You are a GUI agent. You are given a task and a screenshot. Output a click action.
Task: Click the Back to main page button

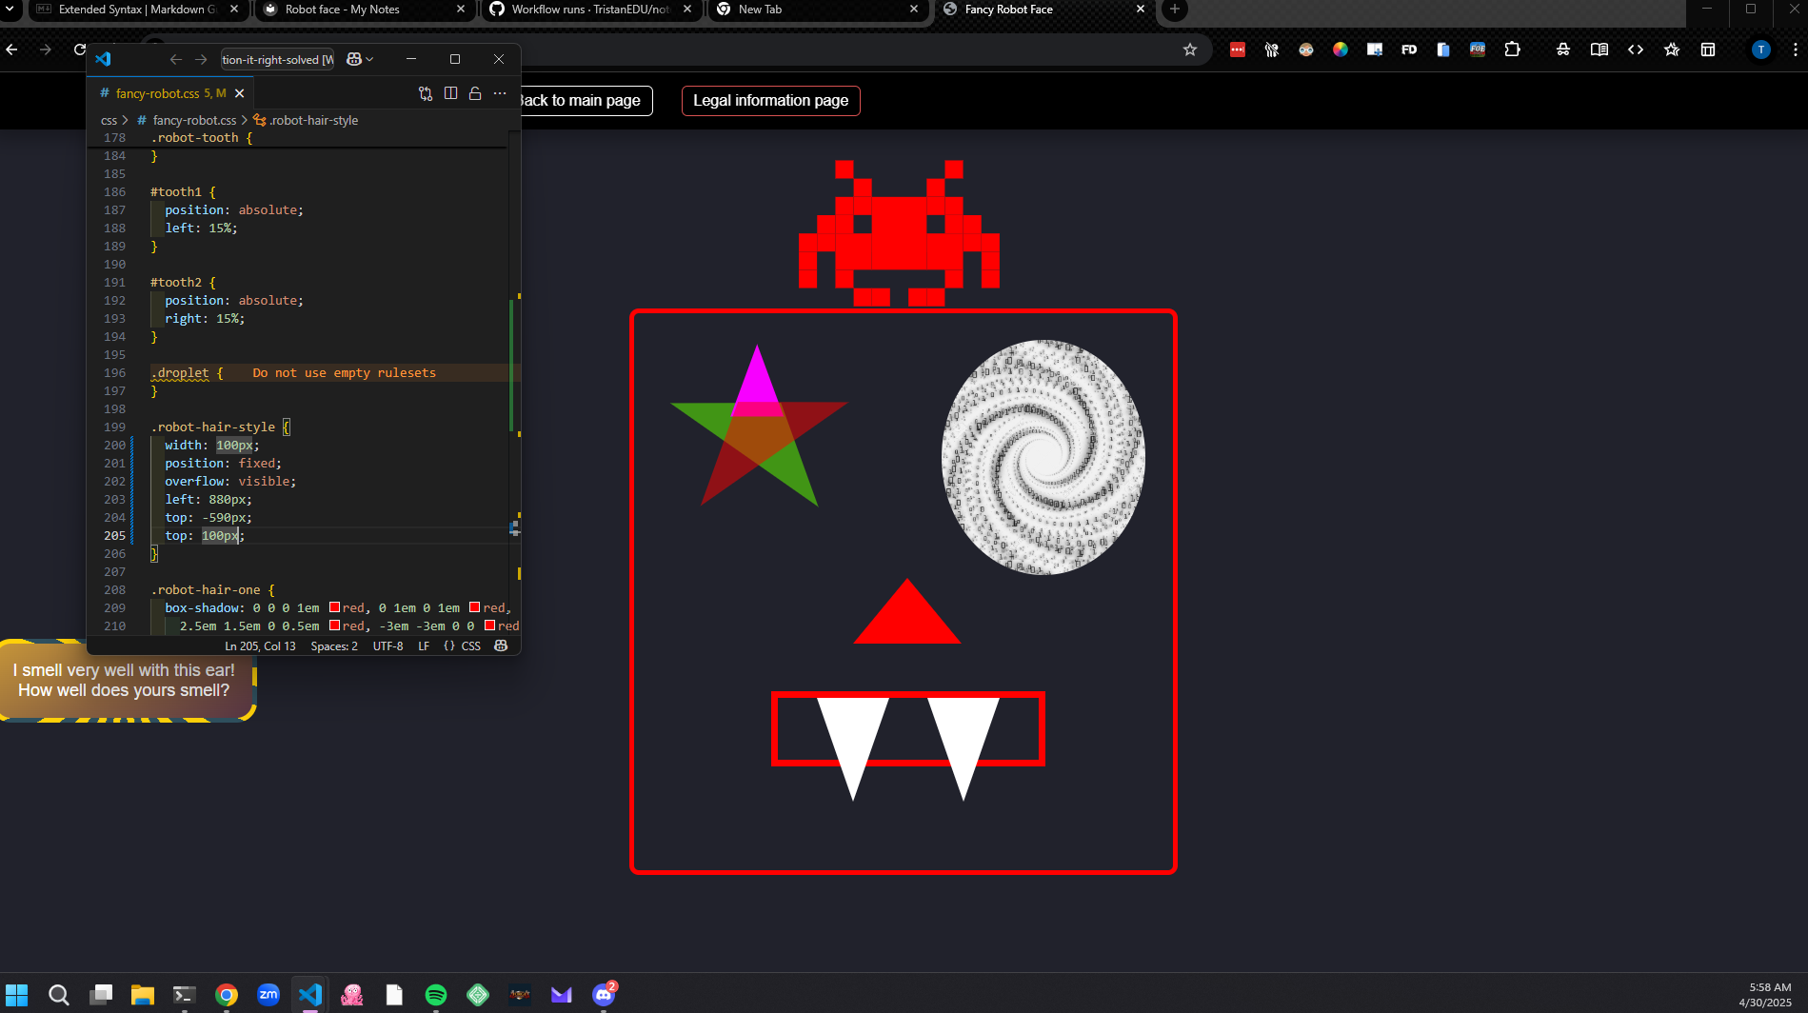[586, 101]
